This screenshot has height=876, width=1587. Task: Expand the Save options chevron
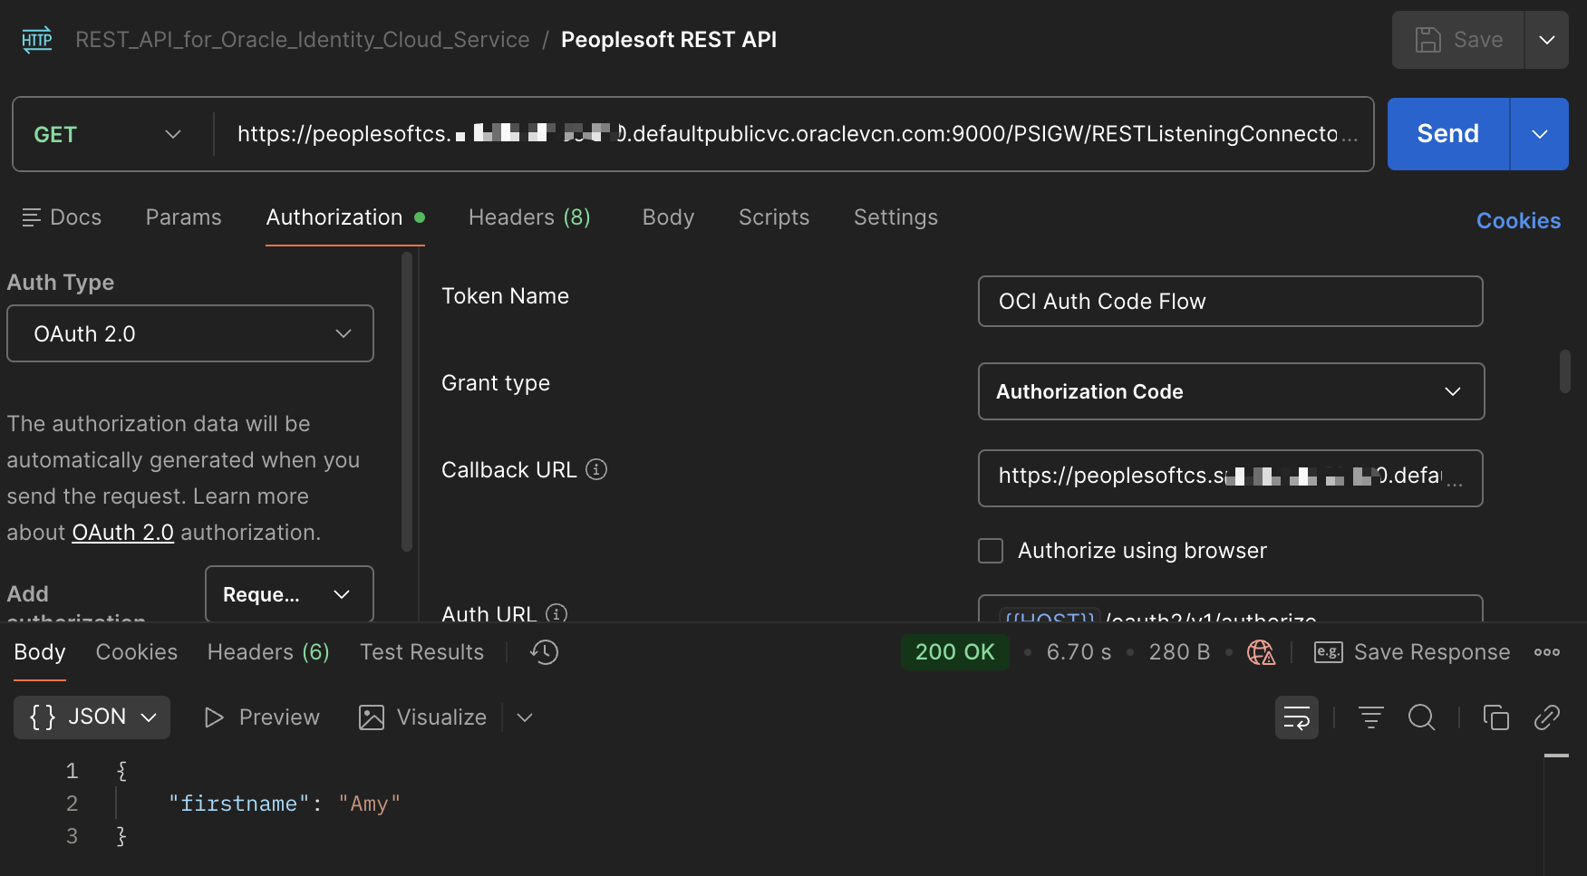pos(1547,40)
